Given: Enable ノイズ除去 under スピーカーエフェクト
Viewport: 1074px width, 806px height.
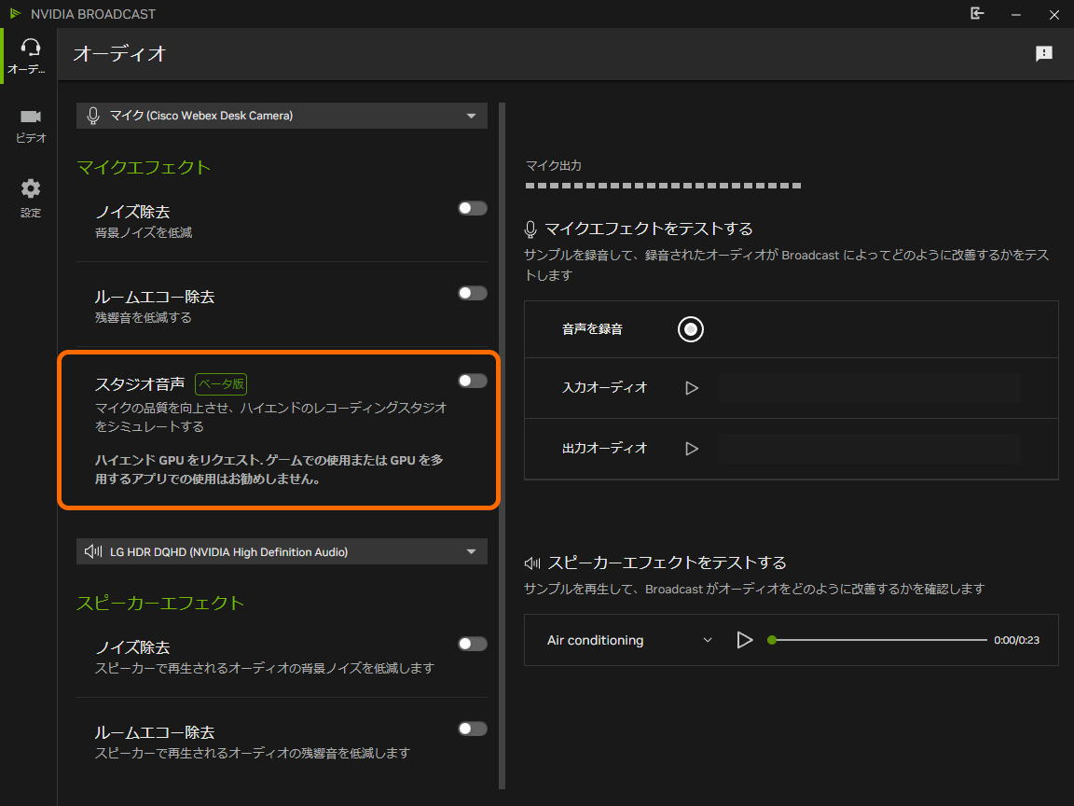Looking at the screenshot, I should point(472,644).
